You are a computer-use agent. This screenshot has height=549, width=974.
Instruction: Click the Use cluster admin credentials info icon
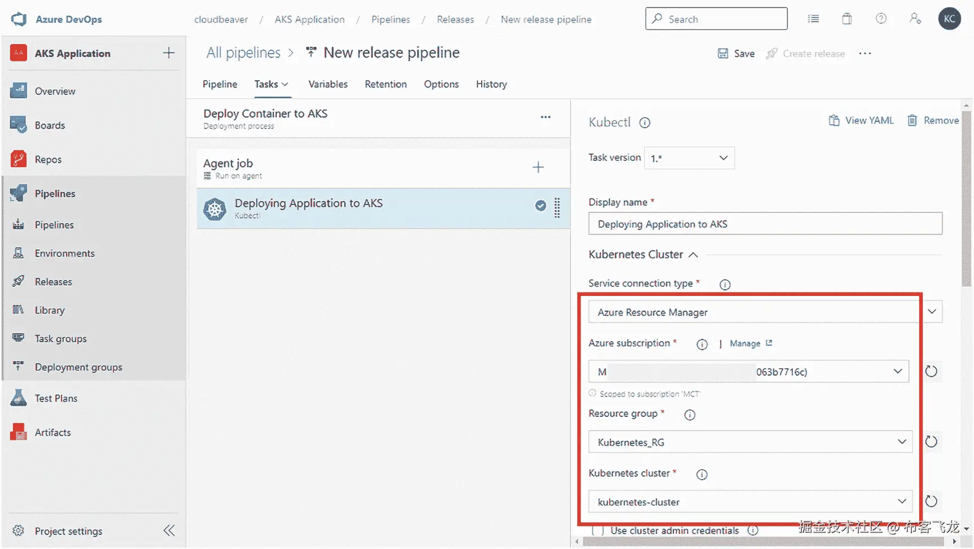click(x=753, y=530)
